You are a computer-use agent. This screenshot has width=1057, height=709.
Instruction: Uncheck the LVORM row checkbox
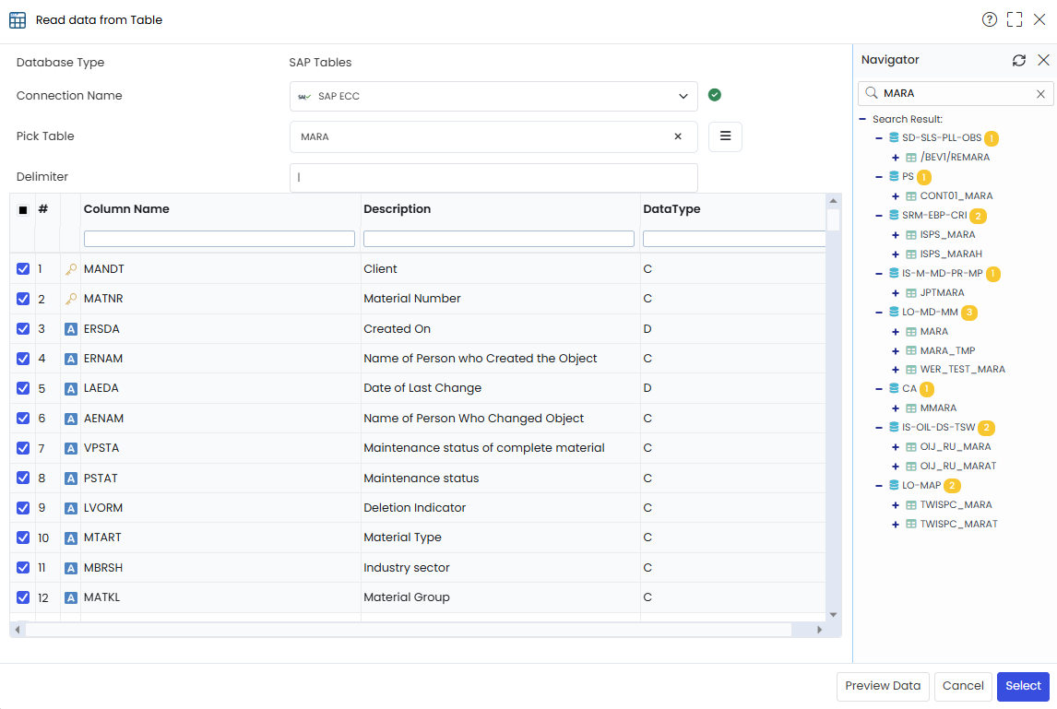pos(23,507)
